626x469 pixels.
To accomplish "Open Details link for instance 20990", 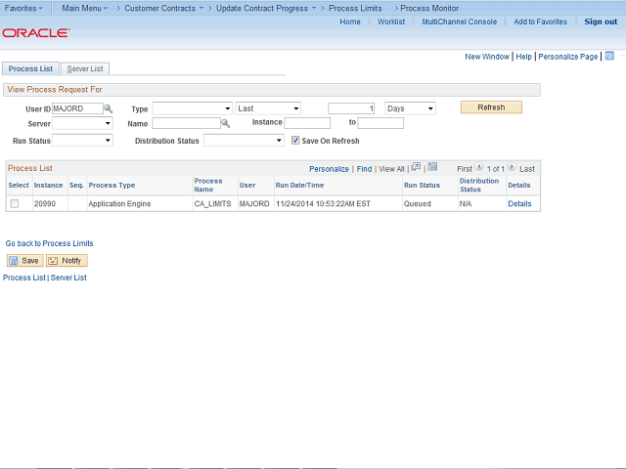I will click(x=519, y=204).
